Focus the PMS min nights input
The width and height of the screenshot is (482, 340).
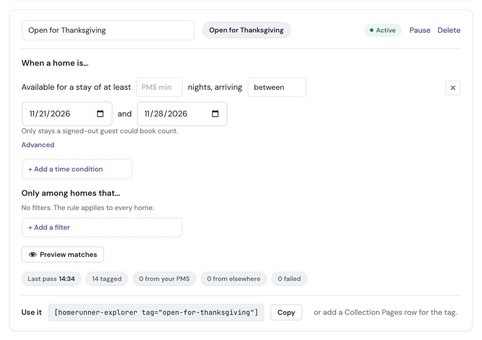click(x=160, y=87)
